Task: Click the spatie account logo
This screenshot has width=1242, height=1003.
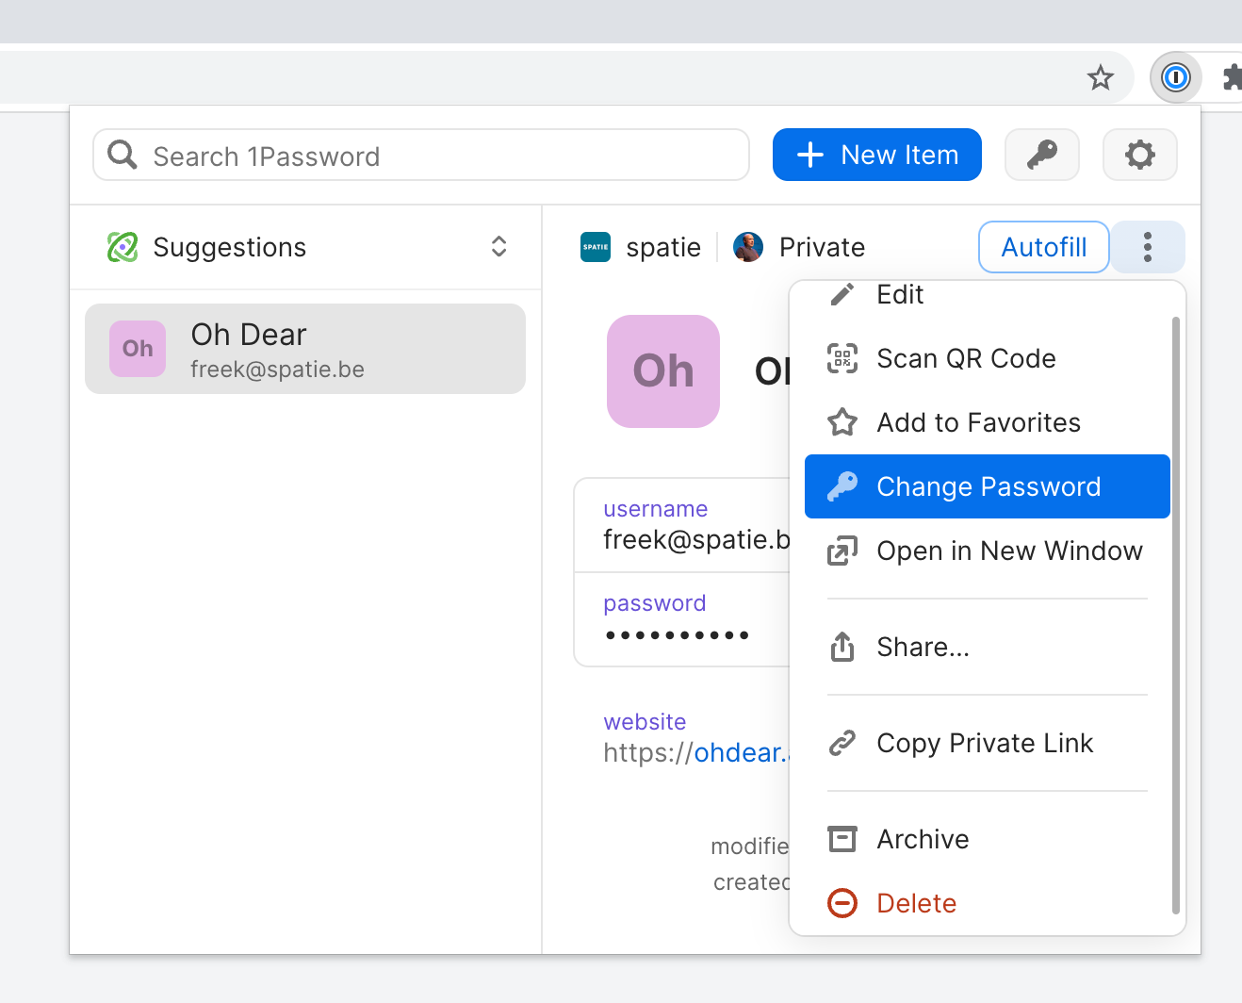Action: [596, 247]
